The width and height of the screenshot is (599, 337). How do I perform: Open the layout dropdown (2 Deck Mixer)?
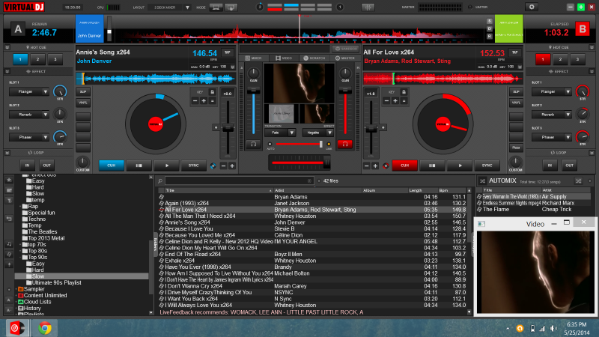point(187,7)
